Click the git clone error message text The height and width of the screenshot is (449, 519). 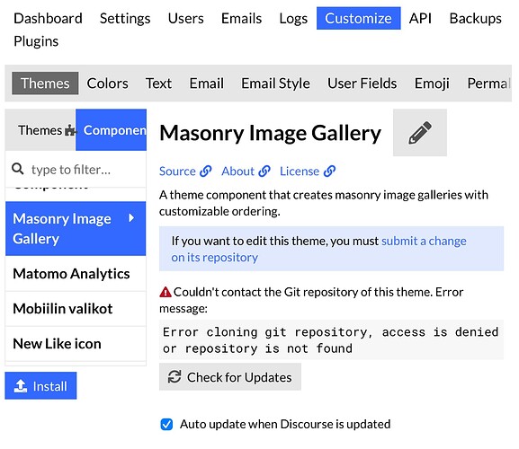coord(331,340)
